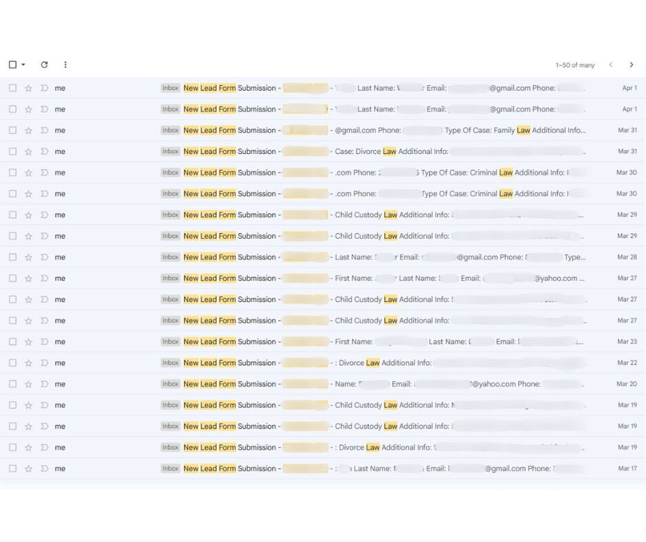Star the Mar 19 Divorce Law email

point(28,448)
